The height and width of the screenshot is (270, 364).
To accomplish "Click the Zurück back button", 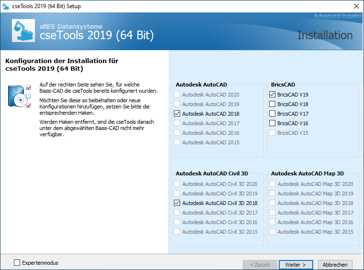I will pos(259,265).
